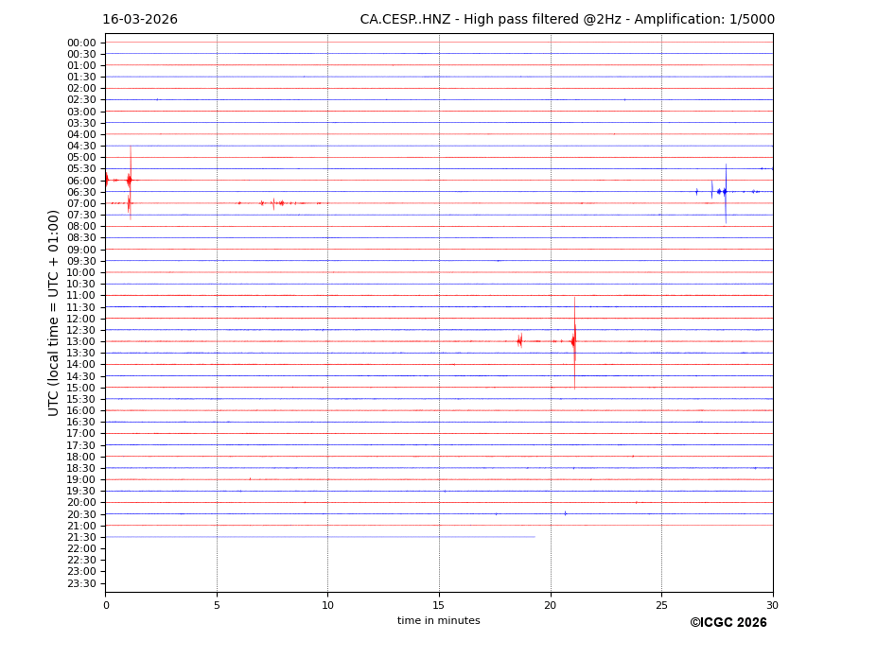Select the 12:00 row label

[x=81, y=319]
